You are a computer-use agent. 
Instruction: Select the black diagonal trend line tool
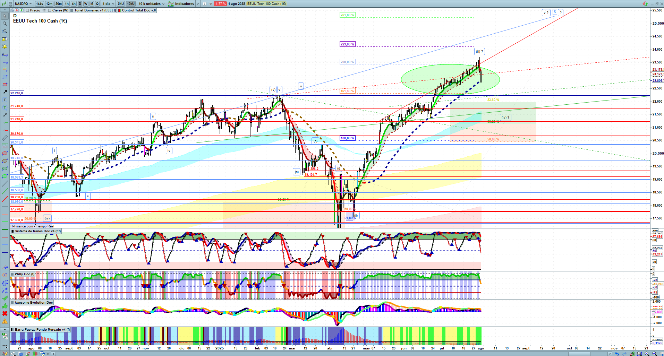click(x=5, y=184)
